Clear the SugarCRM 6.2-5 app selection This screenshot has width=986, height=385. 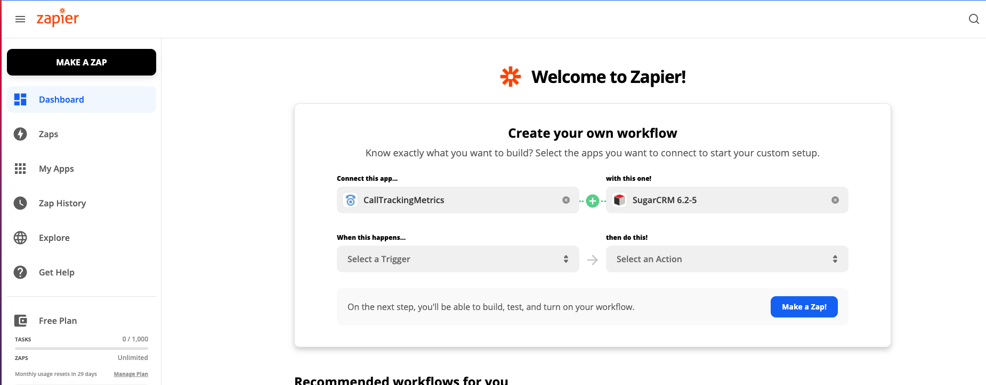pos(835,200)
